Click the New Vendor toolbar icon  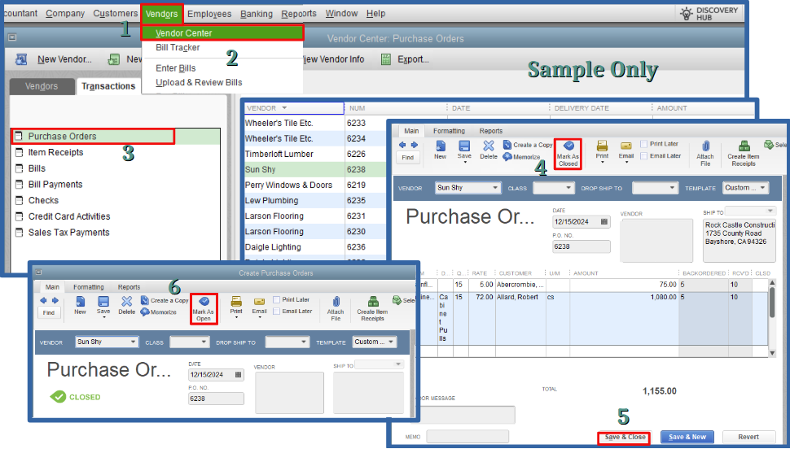[21, 59]
